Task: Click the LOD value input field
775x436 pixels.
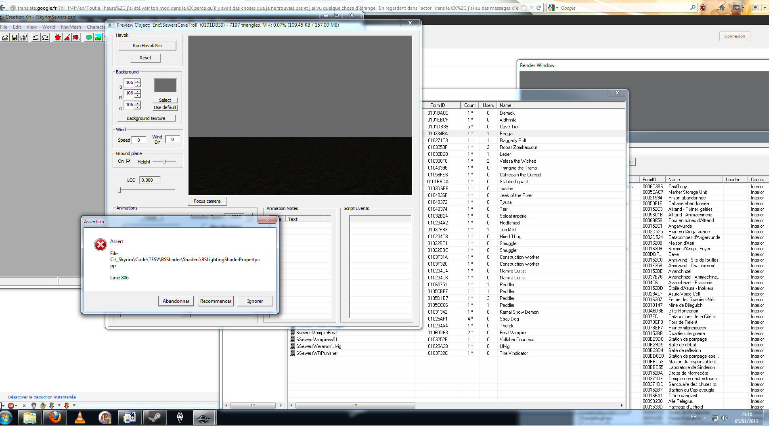Action: pos(150,180)
